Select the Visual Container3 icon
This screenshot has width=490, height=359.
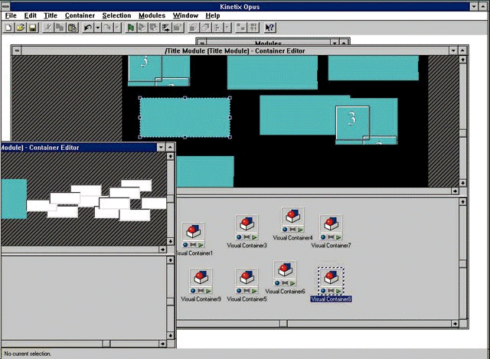click(x=247, y=224)
